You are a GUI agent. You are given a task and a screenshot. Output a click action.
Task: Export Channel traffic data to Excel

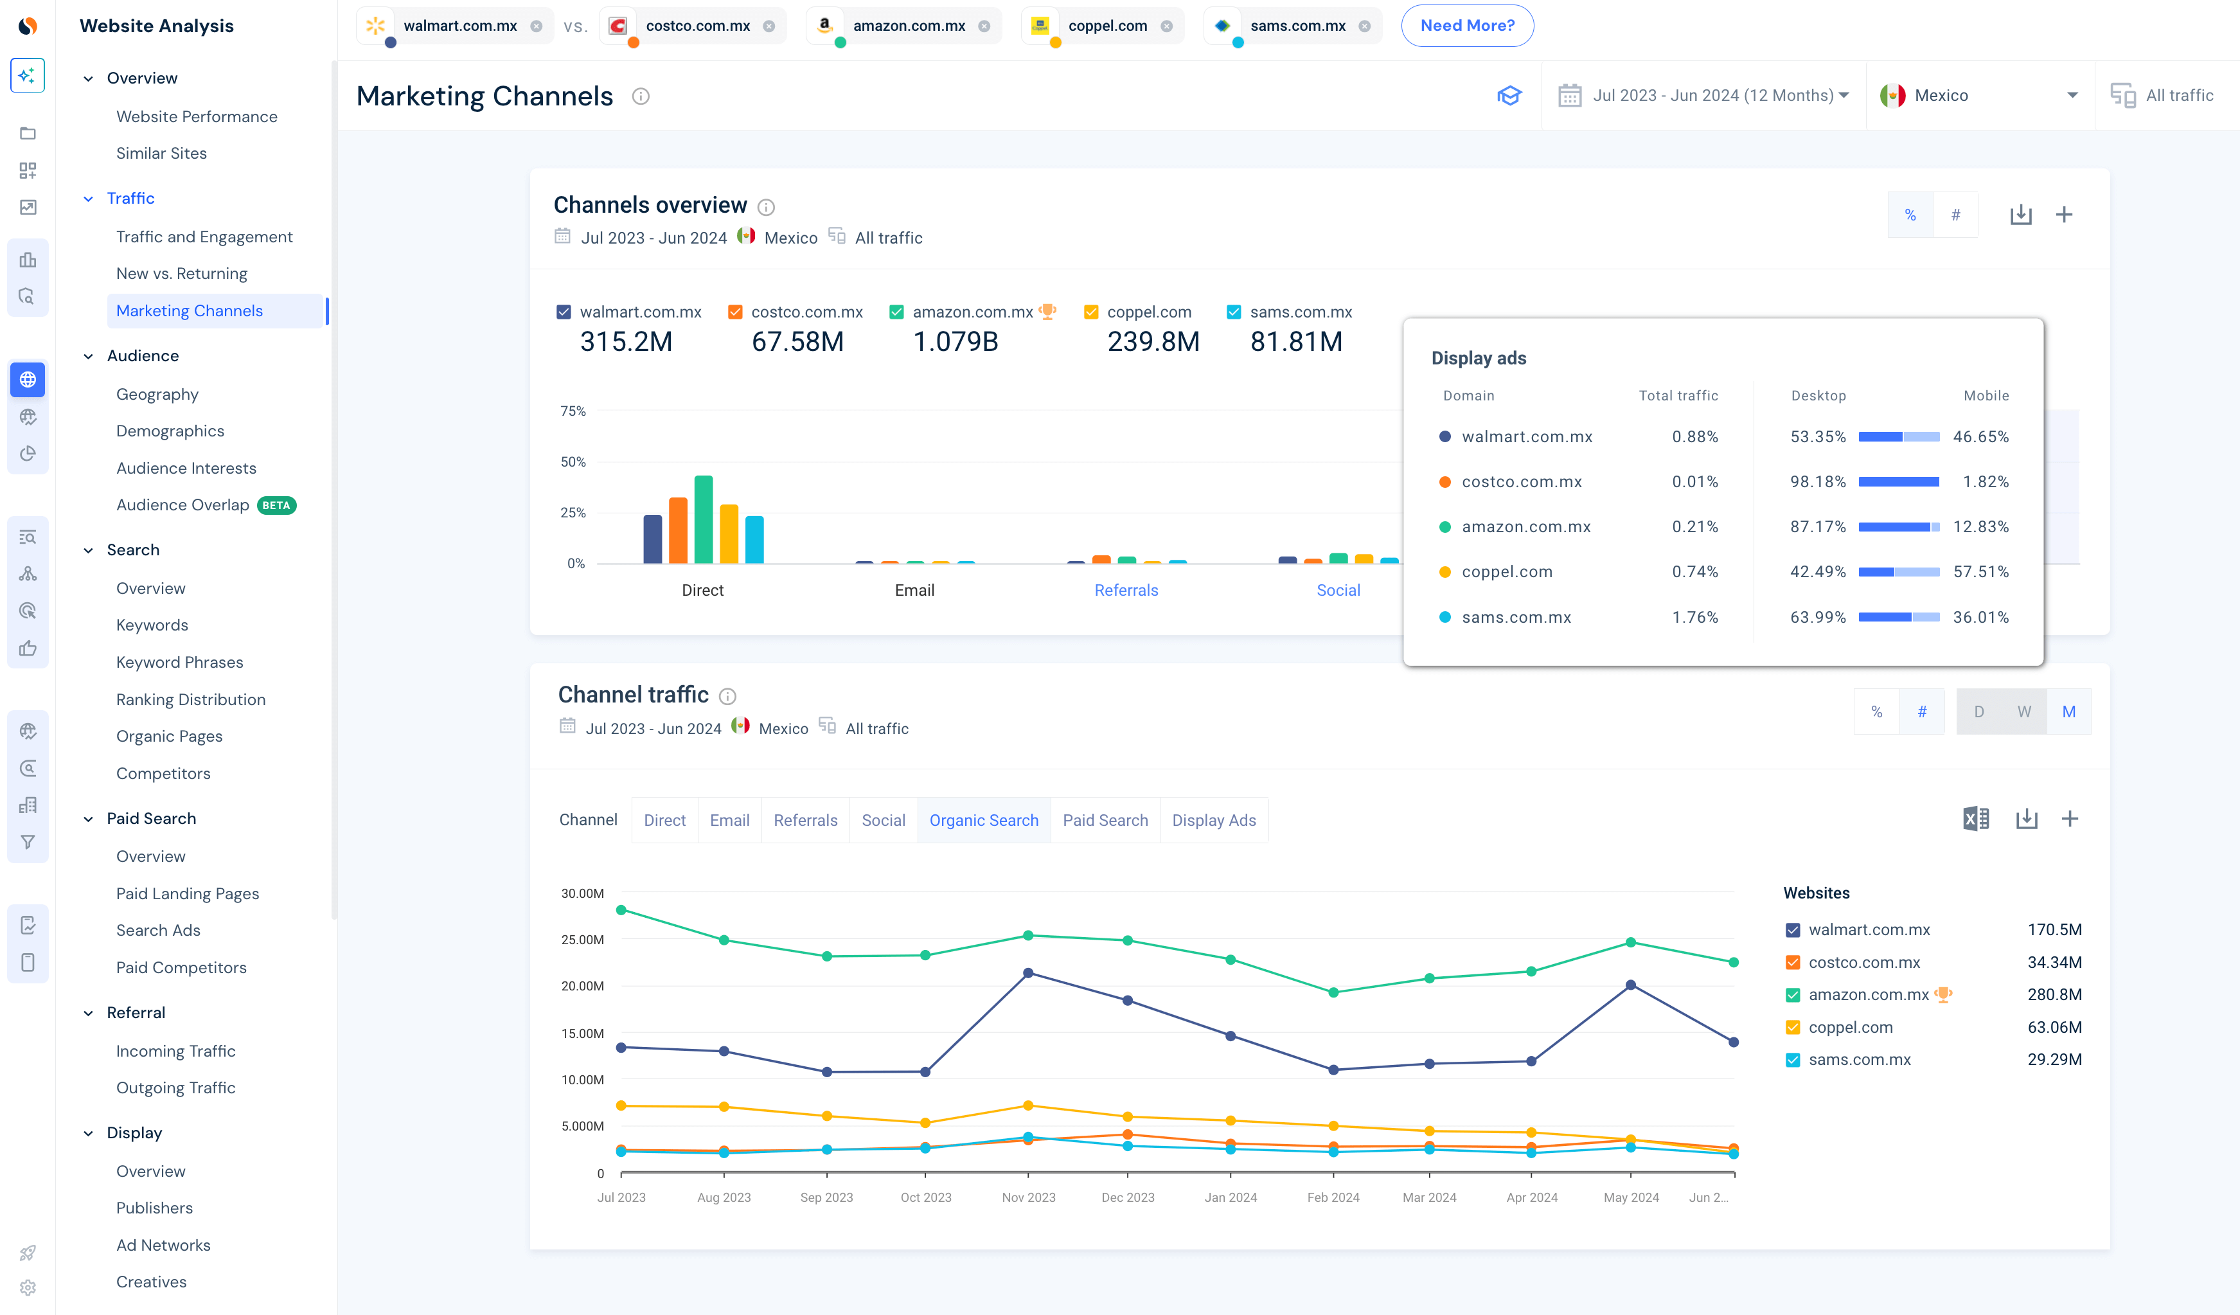coord(1975,818)
